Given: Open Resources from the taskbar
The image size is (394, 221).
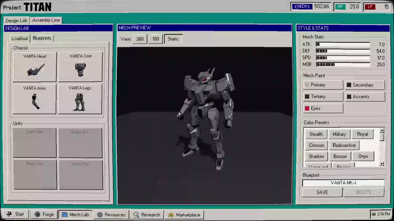Looking at the screenshot, I should (x=111, y=215).
